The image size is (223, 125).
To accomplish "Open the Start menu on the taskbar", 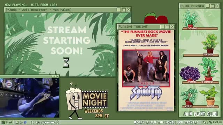I will [x=7, y=122].
